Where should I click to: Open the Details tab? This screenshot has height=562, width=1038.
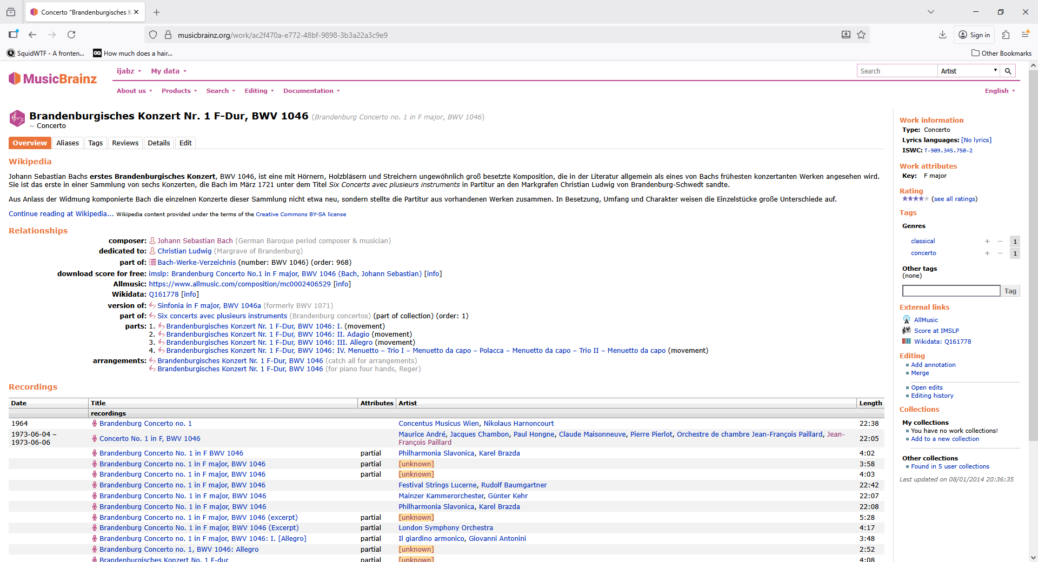point(159,143)
